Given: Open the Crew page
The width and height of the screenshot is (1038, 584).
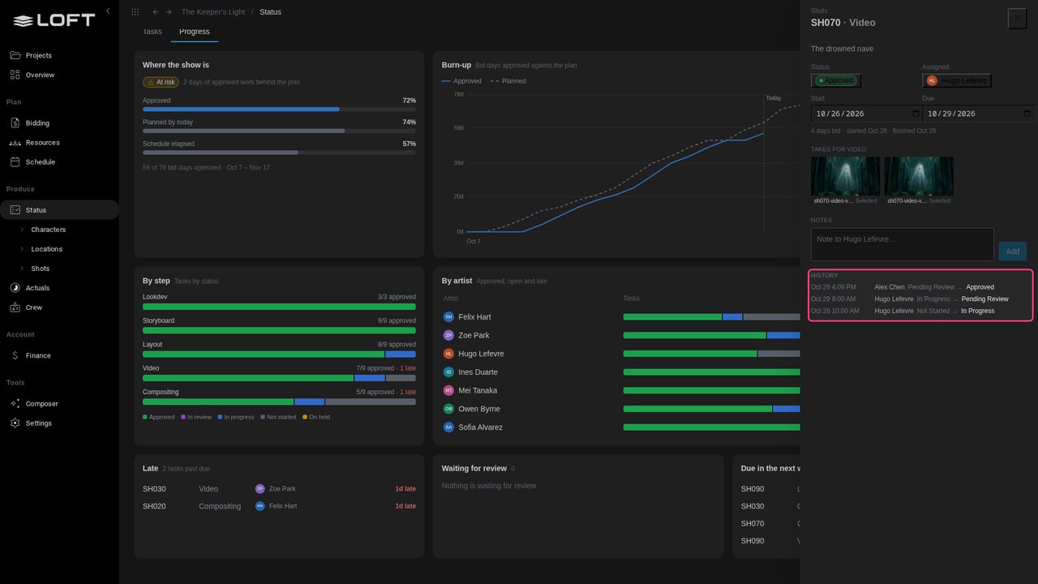Looking at the screenshot, I should pyautogui.click(x=59, y=307).
